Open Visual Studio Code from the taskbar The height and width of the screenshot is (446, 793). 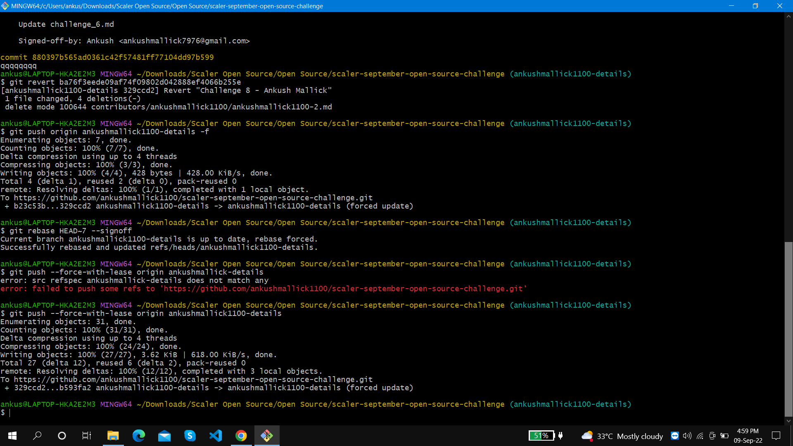coord(216,435)
